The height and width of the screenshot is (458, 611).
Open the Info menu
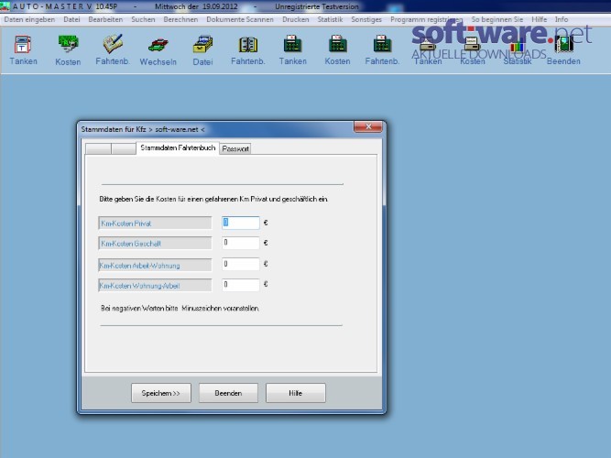pyautogui.click(x=562, y=19)
